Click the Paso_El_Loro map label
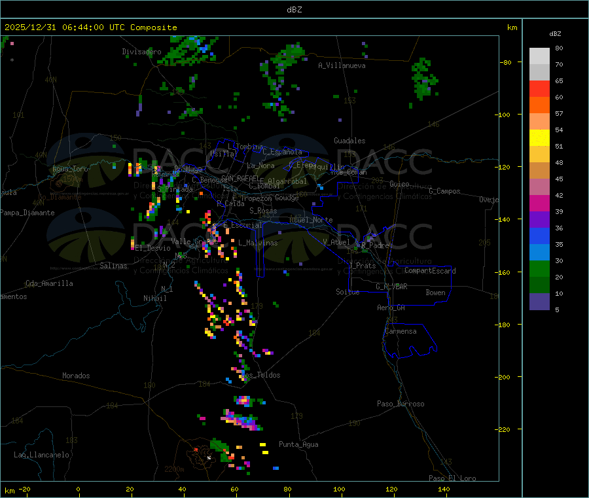The image size is (589, 498). [452, 478]
